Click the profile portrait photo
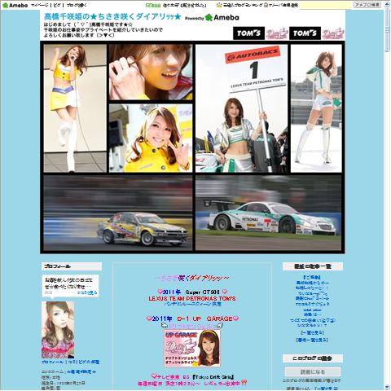 click(58, 329)
